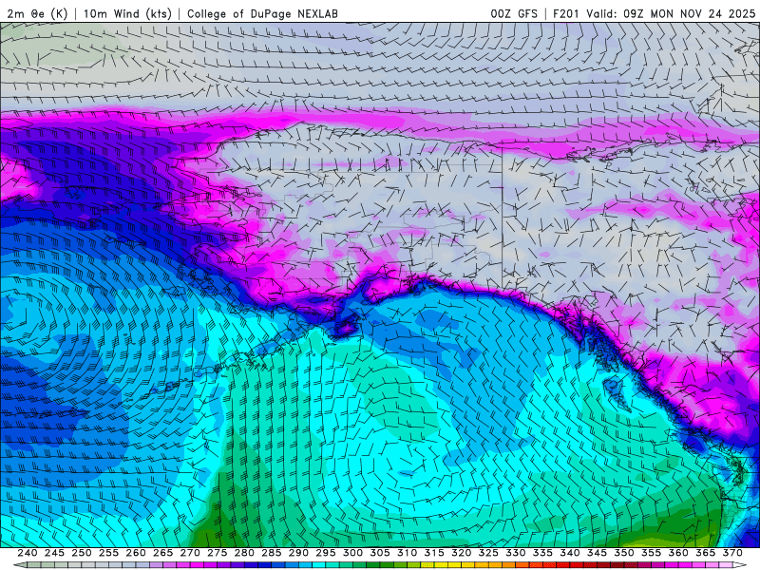760x570 pixels.
Task: Click the 355 value on the color scale
Action: pos(652,553)
